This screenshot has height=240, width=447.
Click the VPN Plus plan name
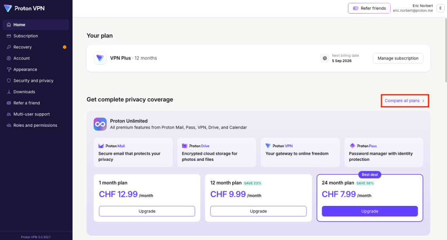(x=120, y=58)
